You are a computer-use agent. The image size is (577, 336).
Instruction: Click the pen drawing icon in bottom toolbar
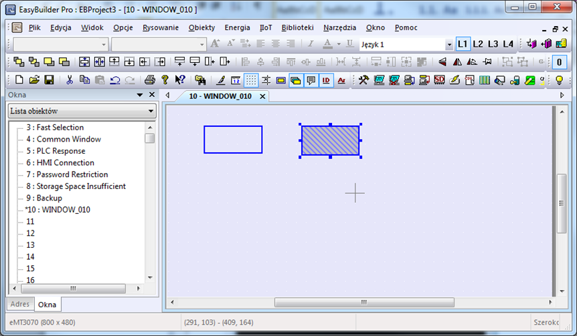click(x=220, y=80)
